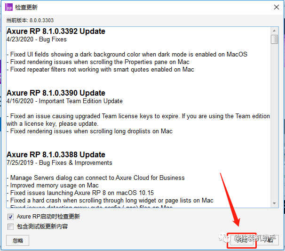Close the 检查更新 dialog window
The image size is (285, 251).
[x=276, y=7]
